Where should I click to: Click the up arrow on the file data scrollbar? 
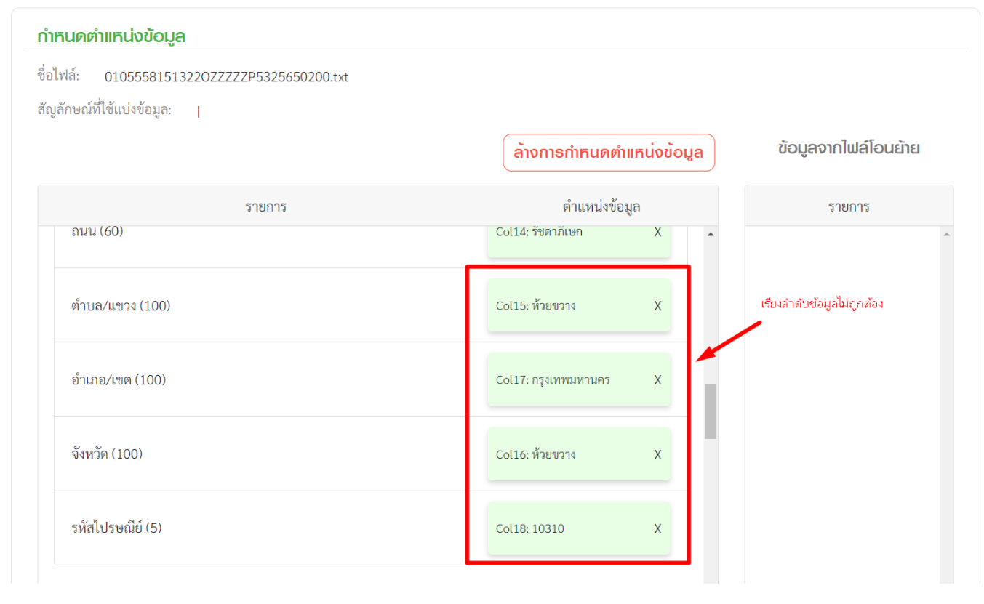pos(945,233)
